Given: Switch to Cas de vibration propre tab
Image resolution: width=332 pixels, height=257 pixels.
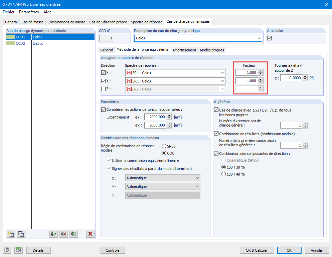Looking at the screenshot, I should (x=108, y=22).
